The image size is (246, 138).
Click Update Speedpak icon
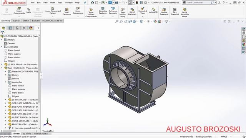(x=164, y=12)
